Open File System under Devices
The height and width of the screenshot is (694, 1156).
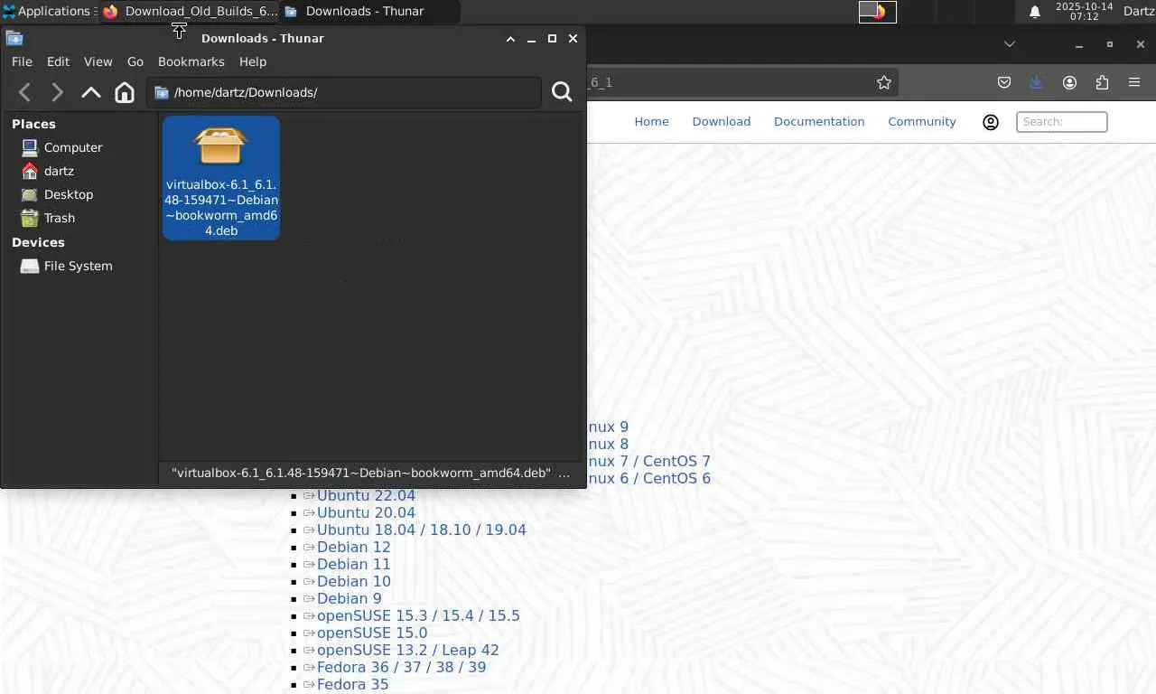click(79, 266)
